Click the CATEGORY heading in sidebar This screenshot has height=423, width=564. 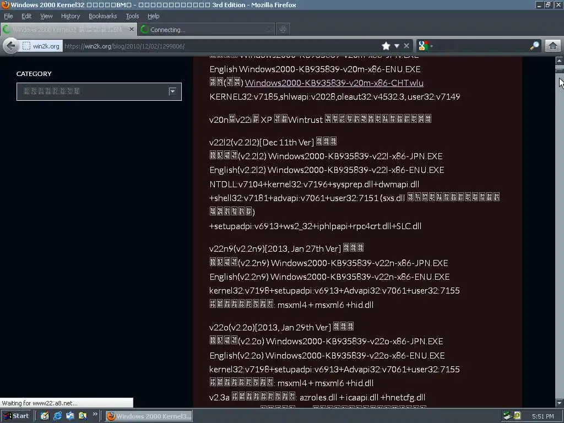pos(34,74)
